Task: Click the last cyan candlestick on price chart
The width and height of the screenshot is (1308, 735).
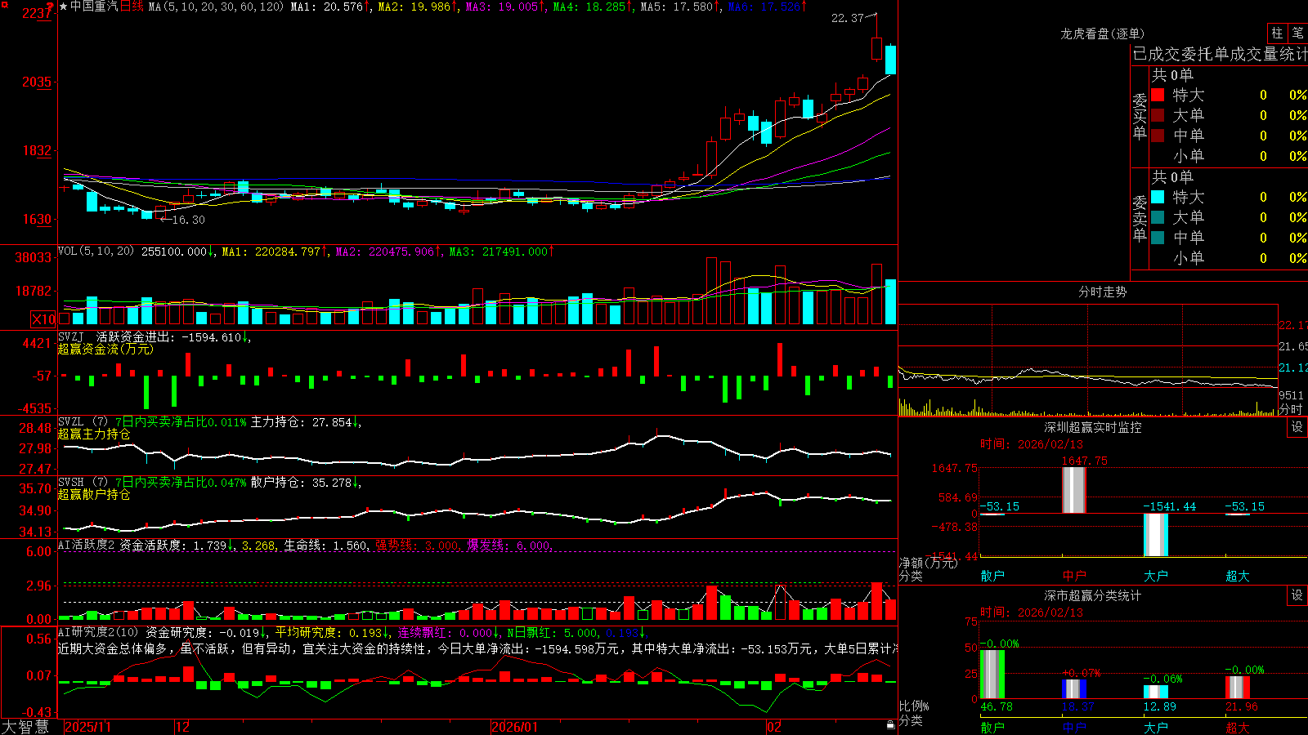Action: tap(890, 60)
